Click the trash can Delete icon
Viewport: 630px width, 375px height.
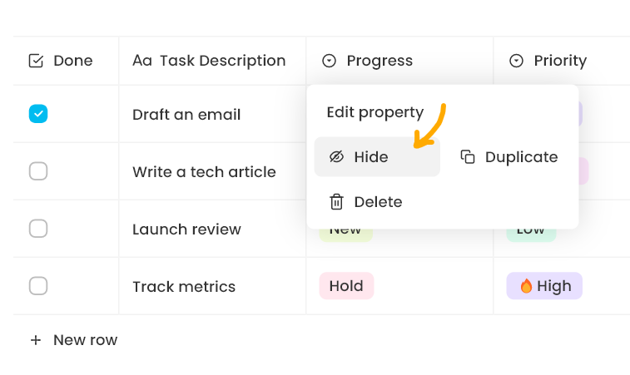point(336,202)
